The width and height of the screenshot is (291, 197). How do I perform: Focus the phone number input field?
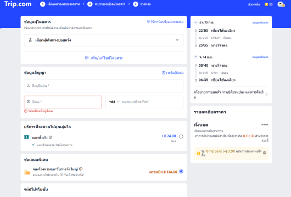(152, 102)
